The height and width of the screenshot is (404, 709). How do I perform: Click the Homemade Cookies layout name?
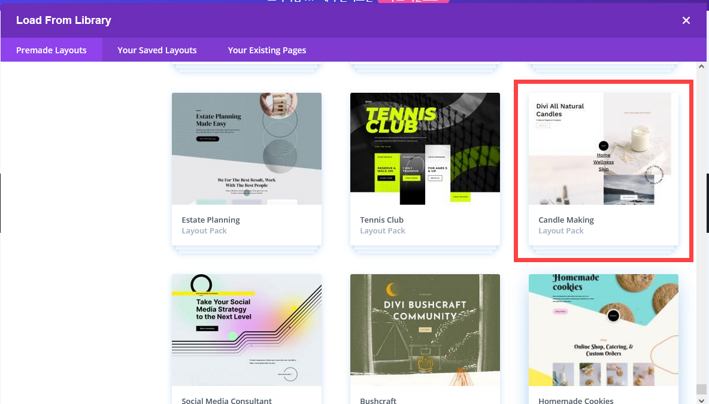pos(575,400)
